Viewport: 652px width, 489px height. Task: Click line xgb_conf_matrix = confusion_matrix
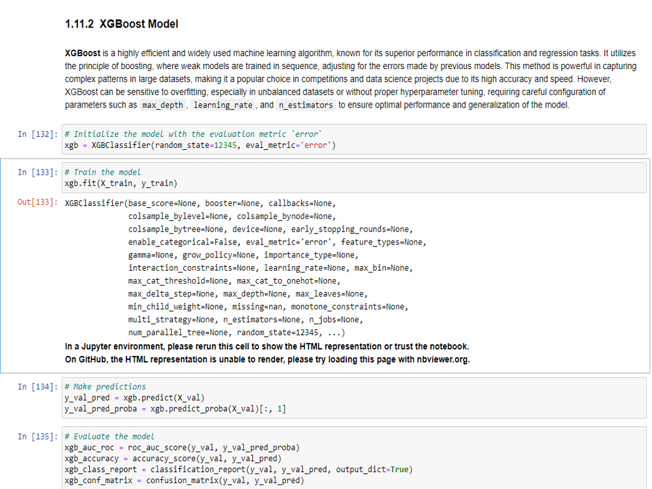185,481
